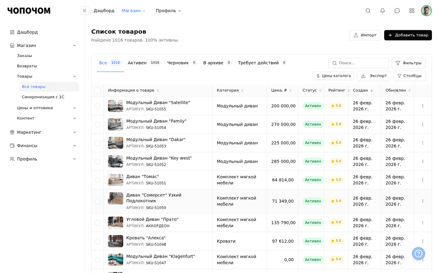Image resolution: width=438 pixels, height=273 pixels.
Task: Open search via the magnifier icon in header
Action: coord(368,11)
